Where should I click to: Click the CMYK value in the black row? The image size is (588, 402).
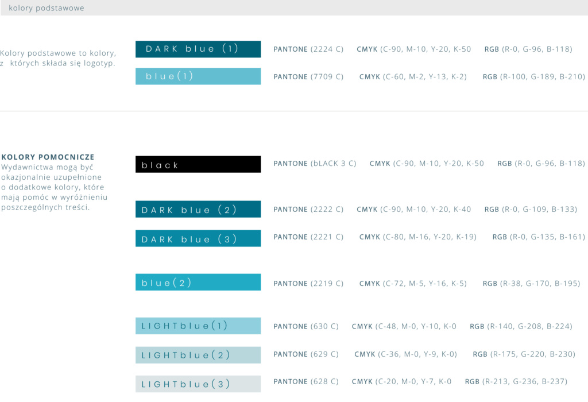tap(427, 164)
